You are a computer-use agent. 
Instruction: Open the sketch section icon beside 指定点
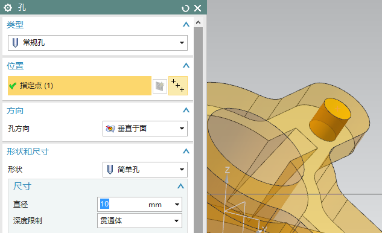(160, 86)
